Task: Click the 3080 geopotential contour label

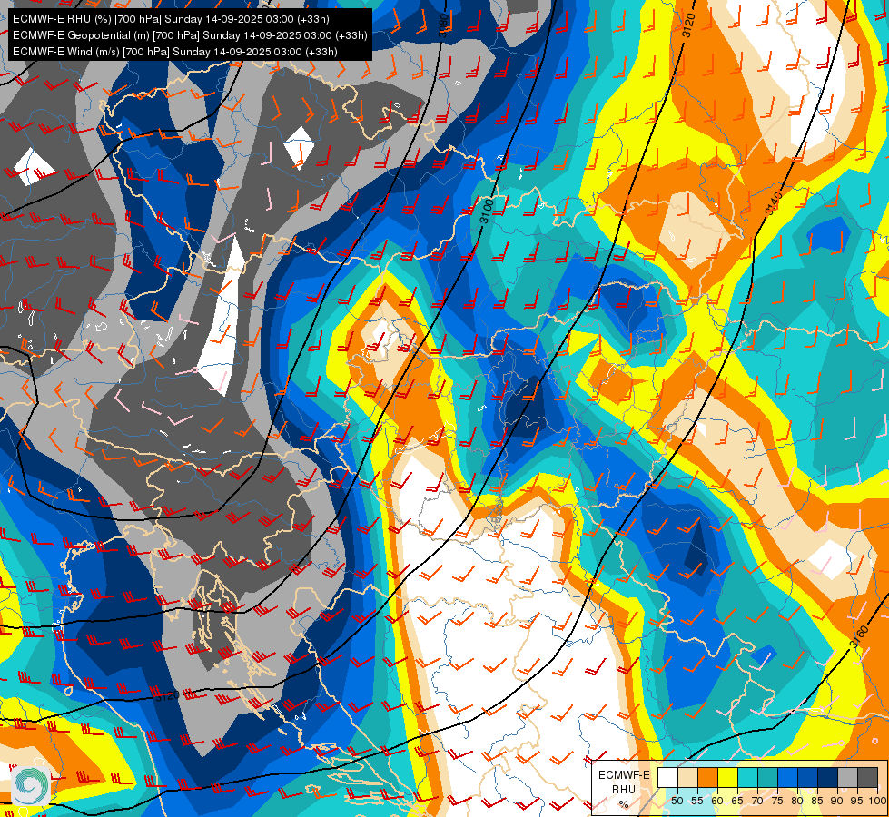Action: (x=443, y=25)
